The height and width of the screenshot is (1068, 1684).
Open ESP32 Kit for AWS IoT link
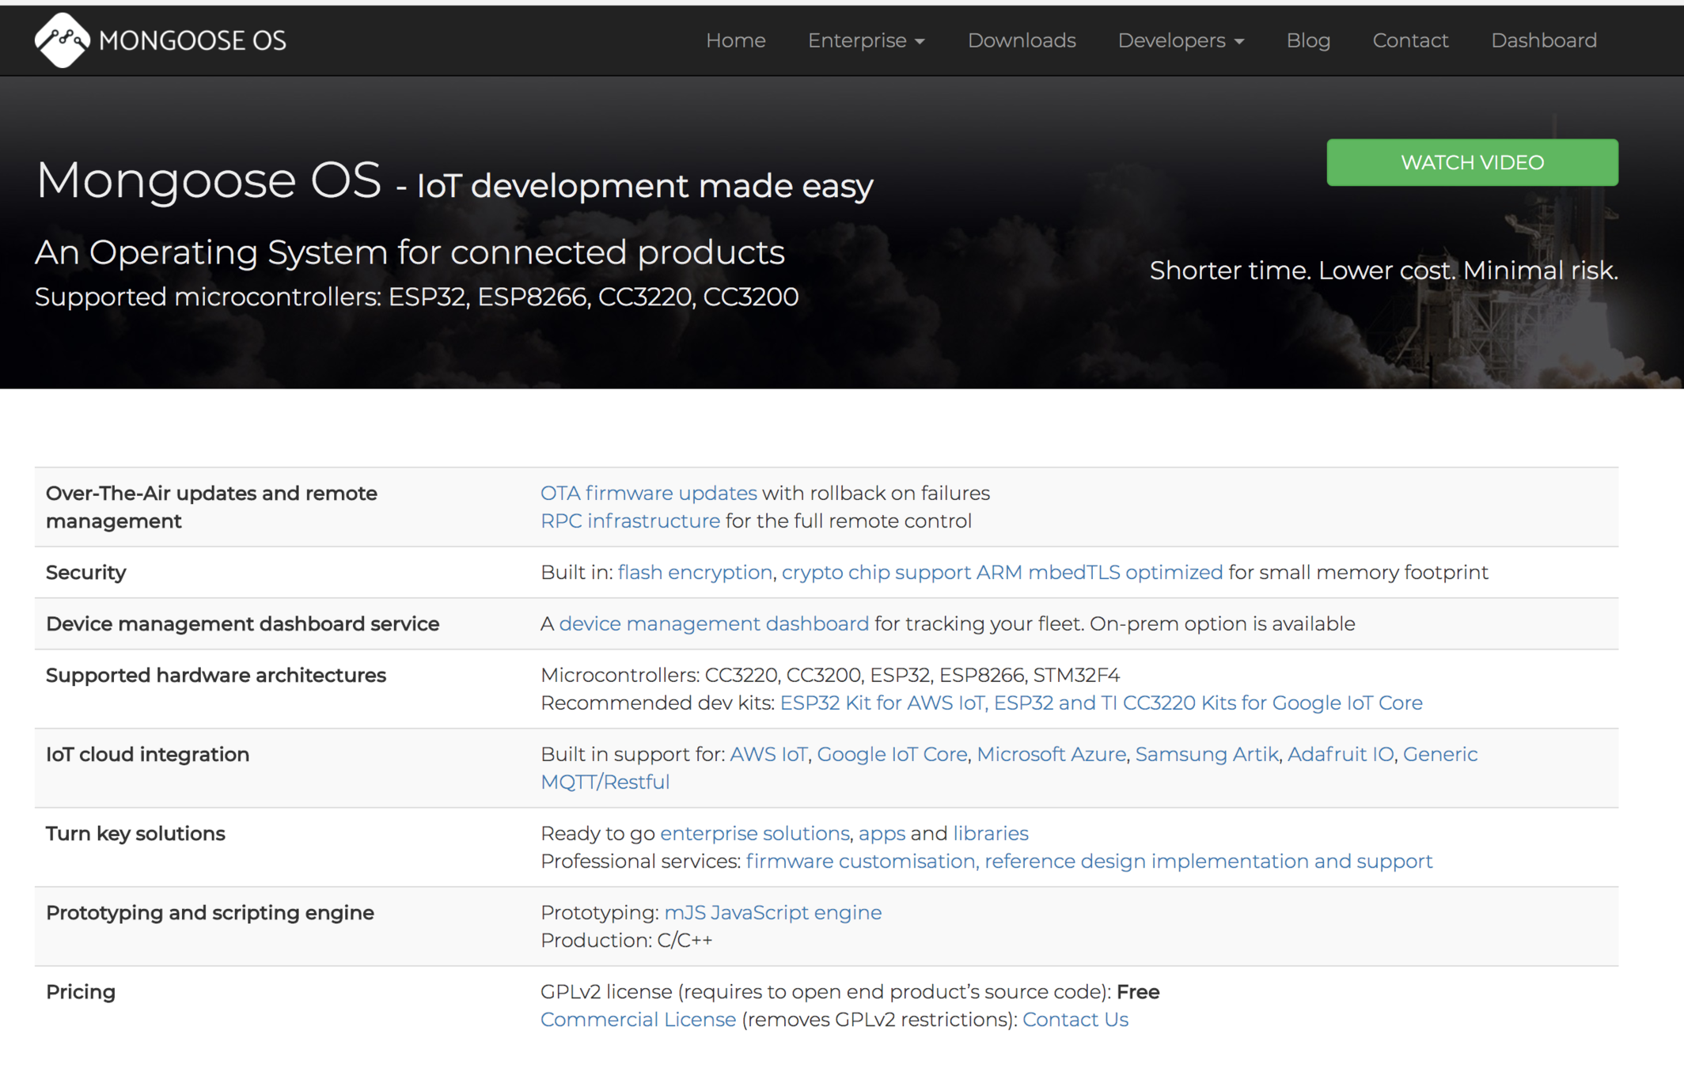pos(882,703)
